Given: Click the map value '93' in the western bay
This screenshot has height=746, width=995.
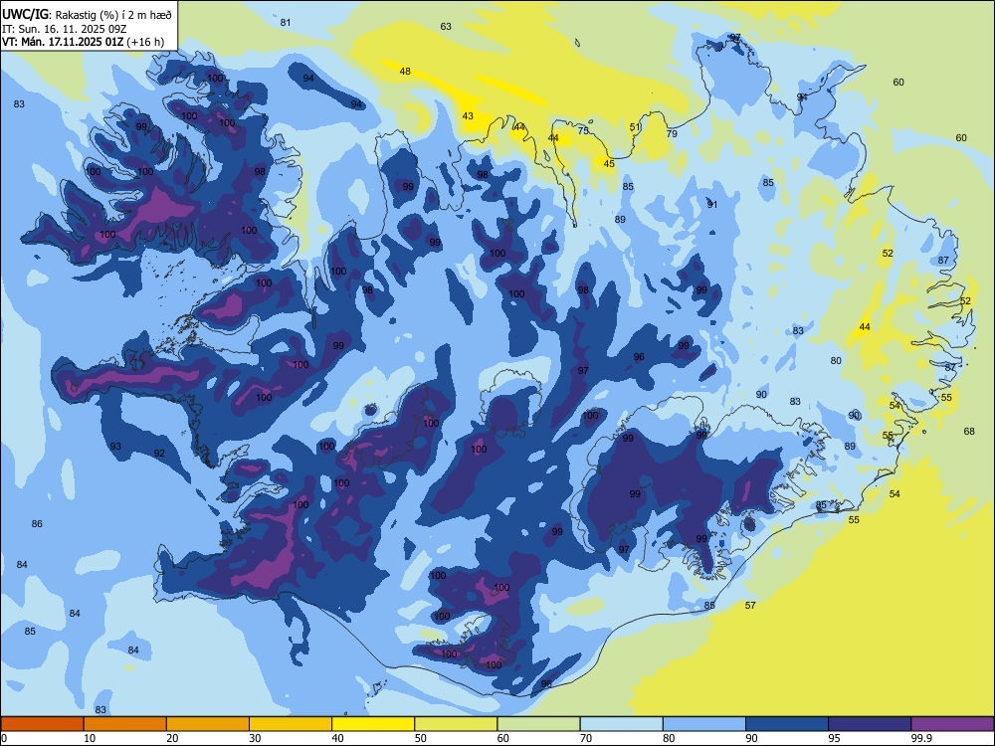Looking at the screenshot, I should [115, 446].
